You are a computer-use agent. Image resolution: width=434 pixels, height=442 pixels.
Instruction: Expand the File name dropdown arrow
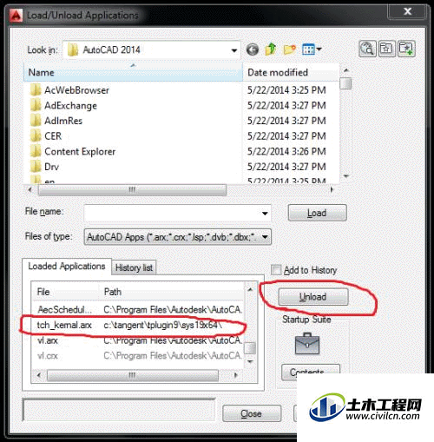(x=265, y=214)
